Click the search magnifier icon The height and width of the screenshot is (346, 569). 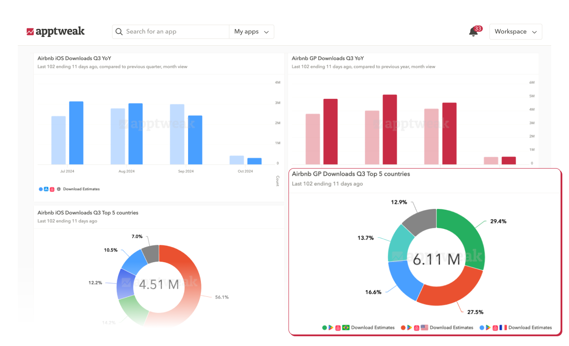pyautogui.click(x=119, y=31)
